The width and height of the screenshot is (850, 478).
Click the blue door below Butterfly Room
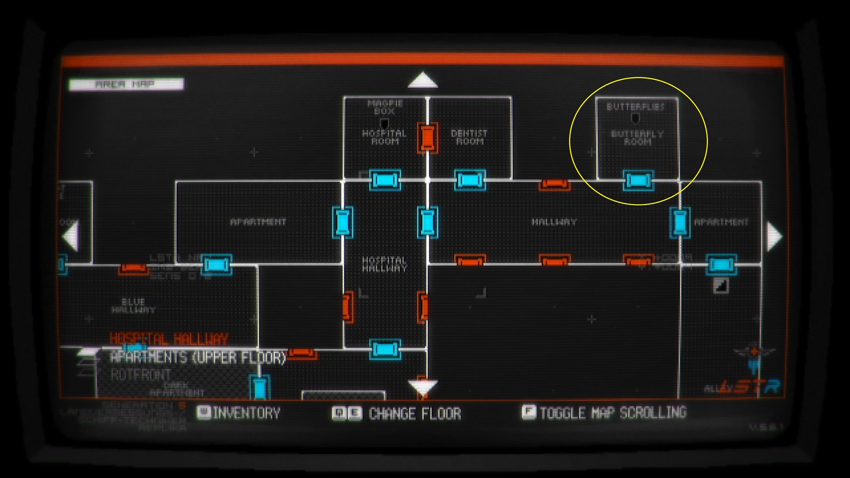click(638, 180)
